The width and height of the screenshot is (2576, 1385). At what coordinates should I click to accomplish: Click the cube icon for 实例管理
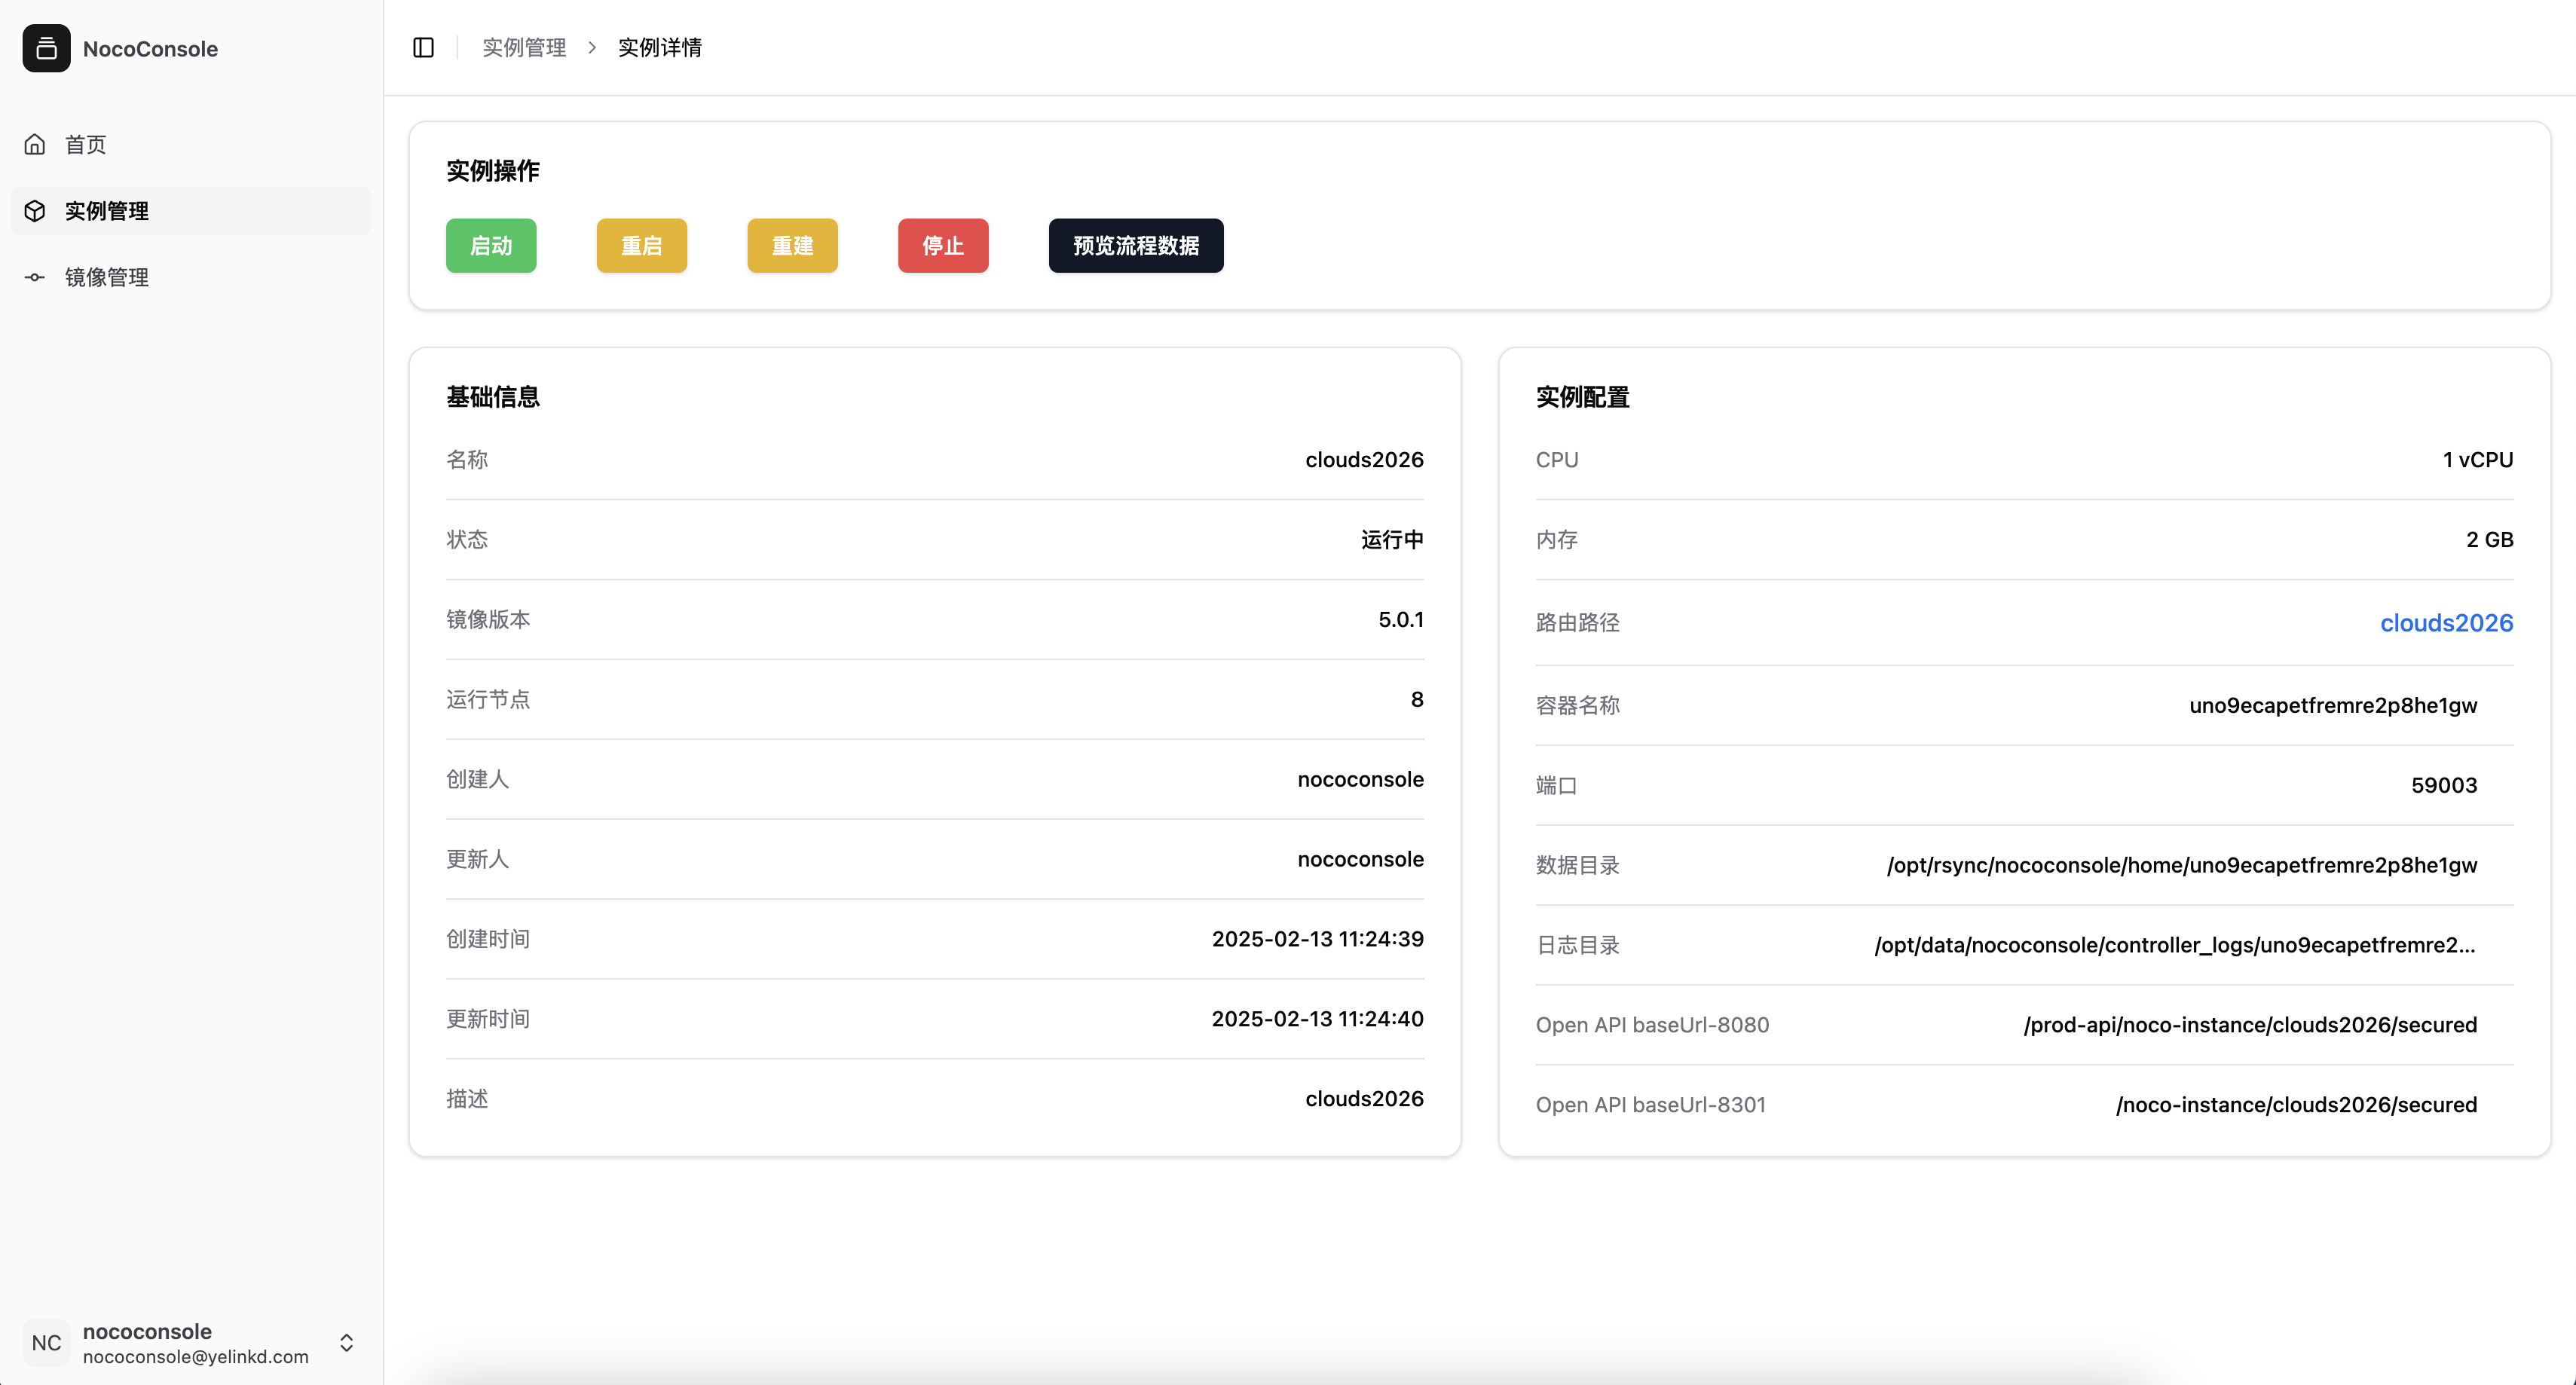[35, 211]
